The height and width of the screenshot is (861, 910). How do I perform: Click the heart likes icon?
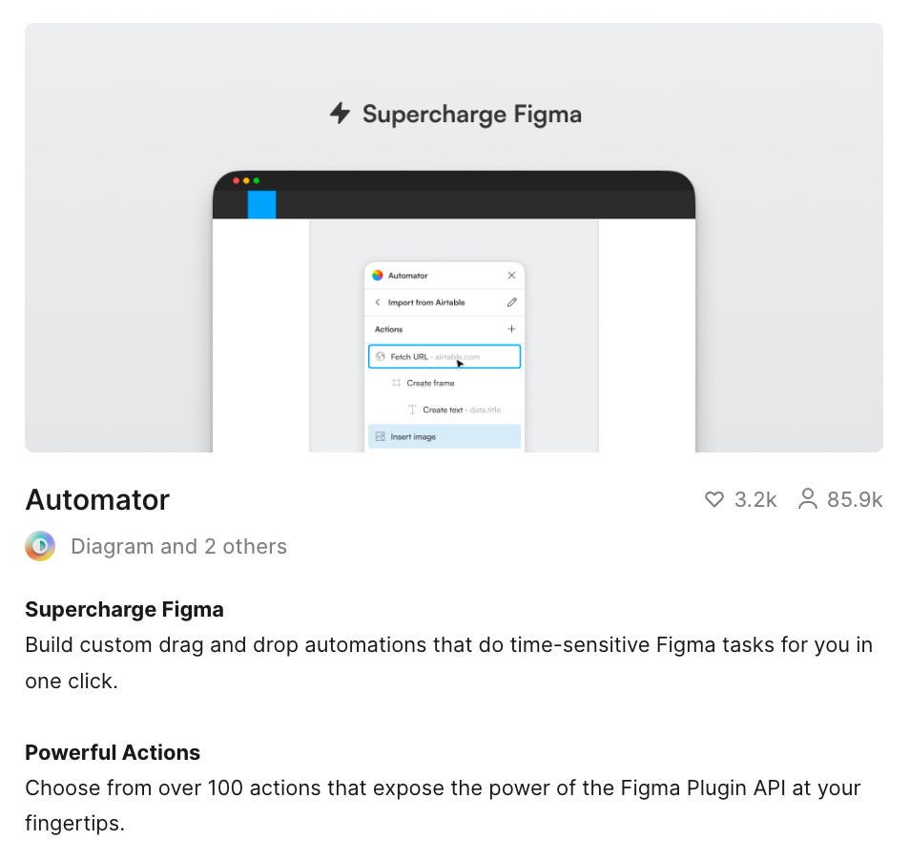714,499
